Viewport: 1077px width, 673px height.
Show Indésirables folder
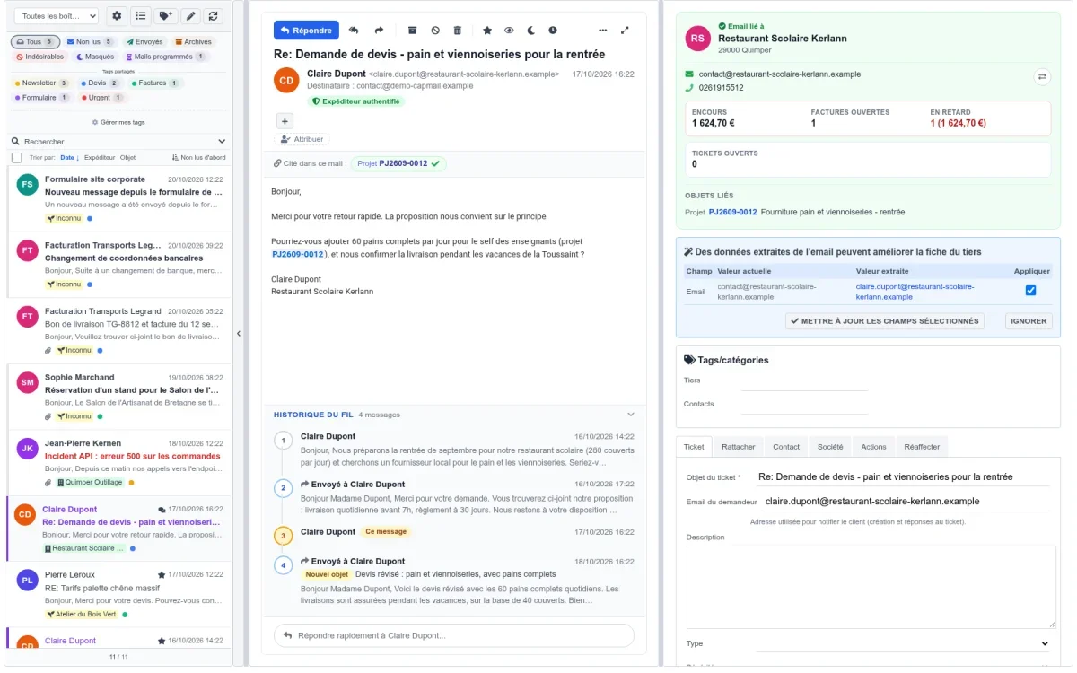click(39, 57)
